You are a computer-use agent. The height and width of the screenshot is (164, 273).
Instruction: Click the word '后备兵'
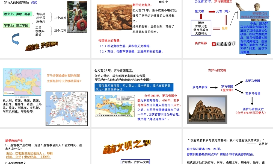41,21
